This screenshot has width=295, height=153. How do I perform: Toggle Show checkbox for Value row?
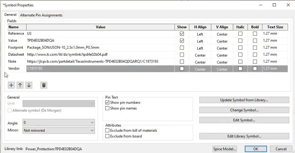click(x=182, y=40)
